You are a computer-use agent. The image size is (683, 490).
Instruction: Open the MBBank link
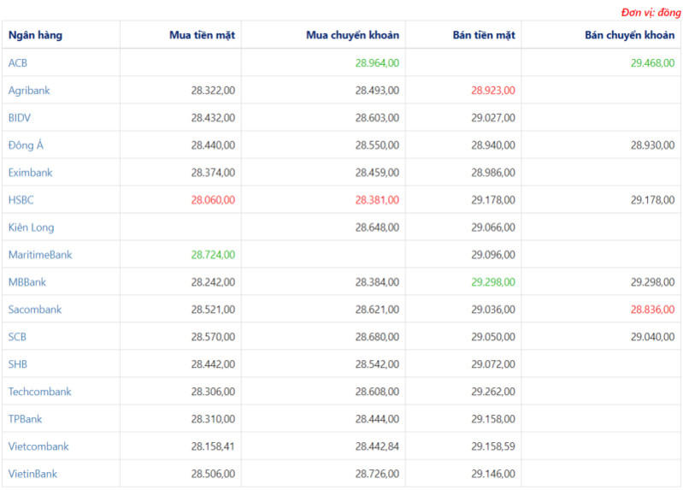coord(27,282)
